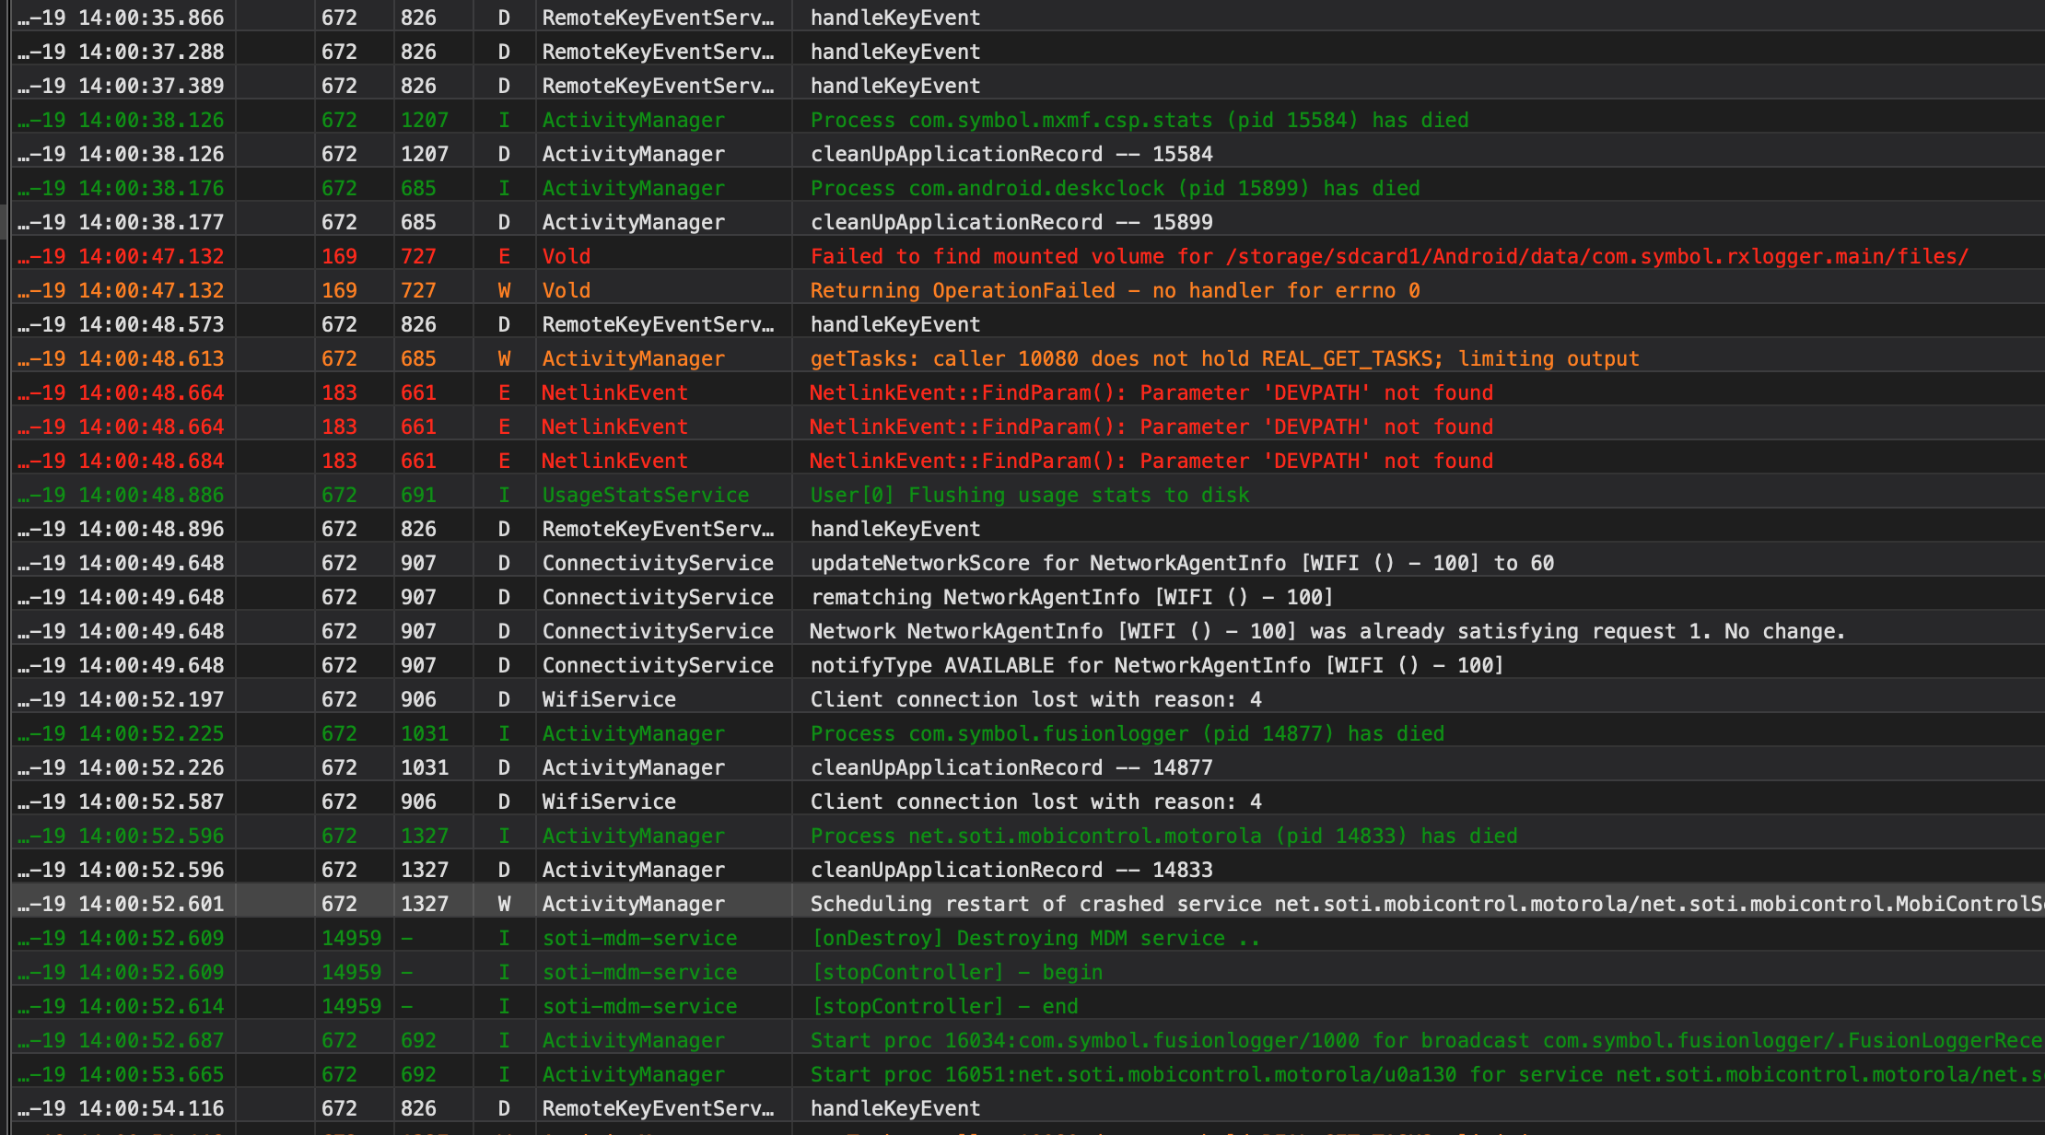
Task: Click the 'updateNetworkScore for NetworkAgentInfo' message
Action: click(1182, 563)
